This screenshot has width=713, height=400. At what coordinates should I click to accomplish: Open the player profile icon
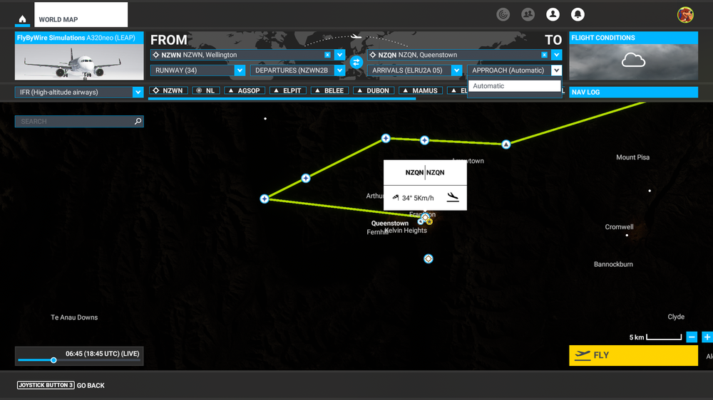point(553,14)
